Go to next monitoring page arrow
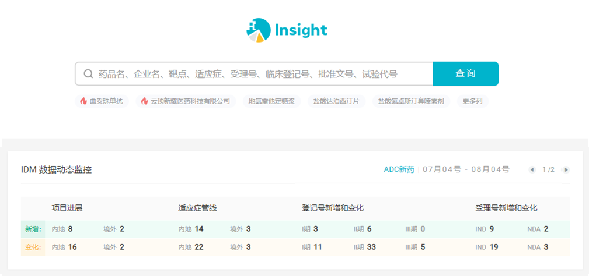This screenshot has height=276, width=589. click(566, 169)
